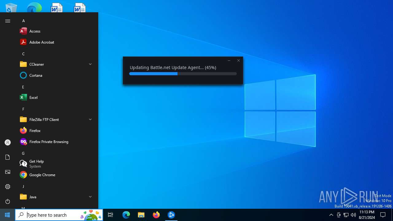Open Task View on the taskbar
The width and height of the screenshot is (393, 221).
pos(111,215)
